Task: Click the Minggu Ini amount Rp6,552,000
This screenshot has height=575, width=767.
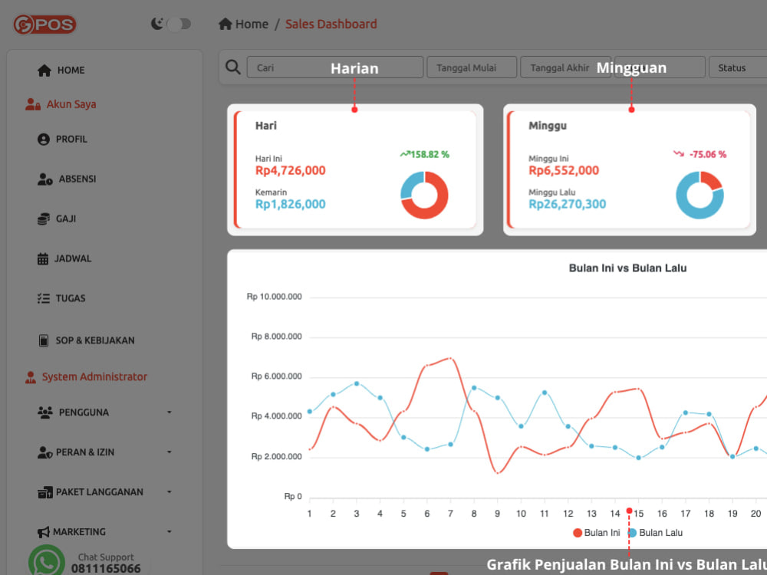Action: pyautogui.click(x=564, y=171)
